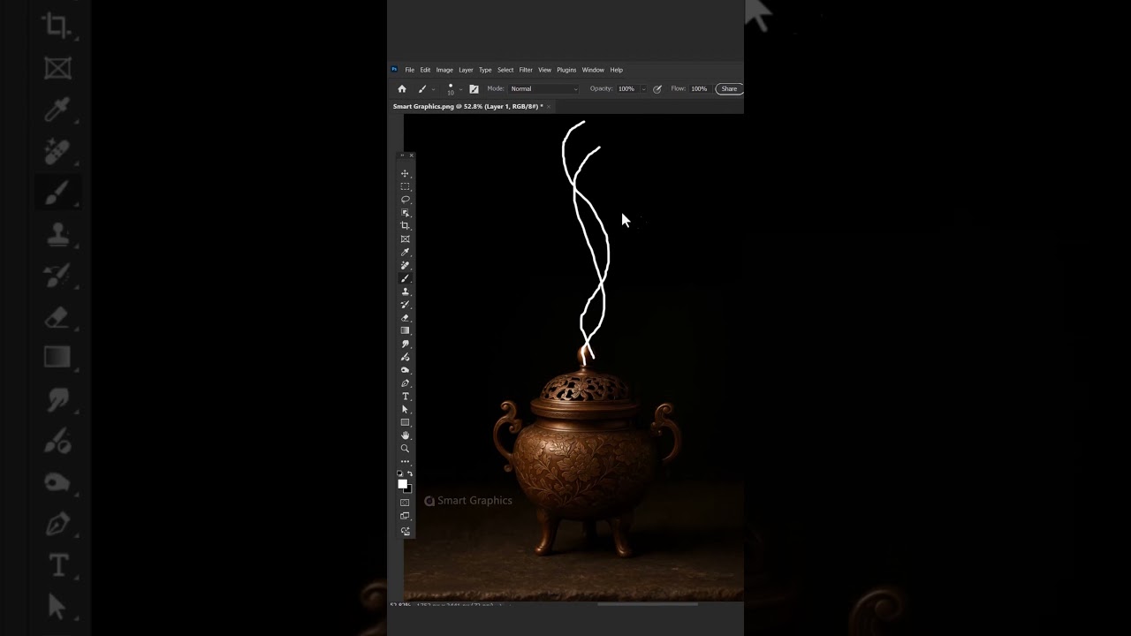Select the Crop tool in toolbar
The width and height of the screenshot is (1131, 636).
coord(406,226)
